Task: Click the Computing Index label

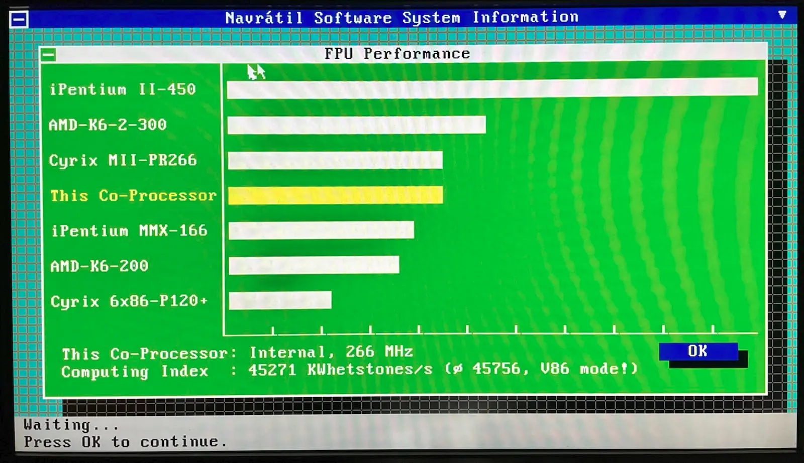Action: click(135, 372)
